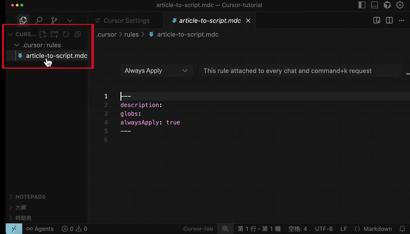Viewport: 410px width, 234px height.
Task: Click the 第 1 行，第 1 欄 position indicator
Action: point(259,229)
